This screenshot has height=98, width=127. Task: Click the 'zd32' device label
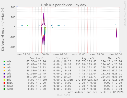(x=10, y=86)
